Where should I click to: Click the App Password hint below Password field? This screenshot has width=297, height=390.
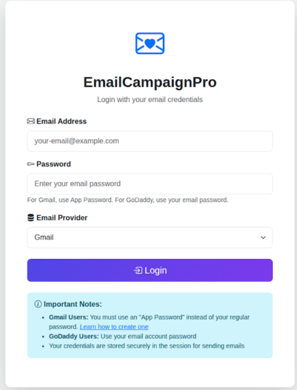point(127,200)
